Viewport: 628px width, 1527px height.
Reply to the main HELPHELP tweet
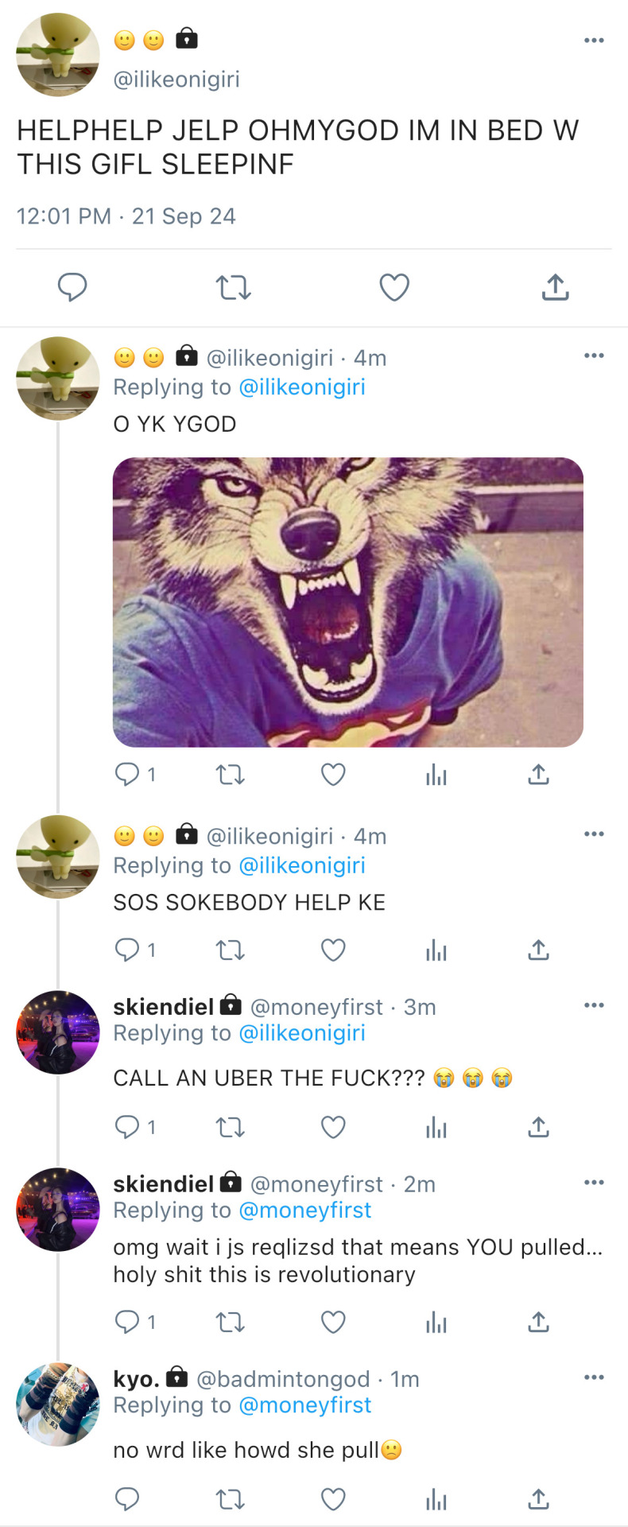72,287
